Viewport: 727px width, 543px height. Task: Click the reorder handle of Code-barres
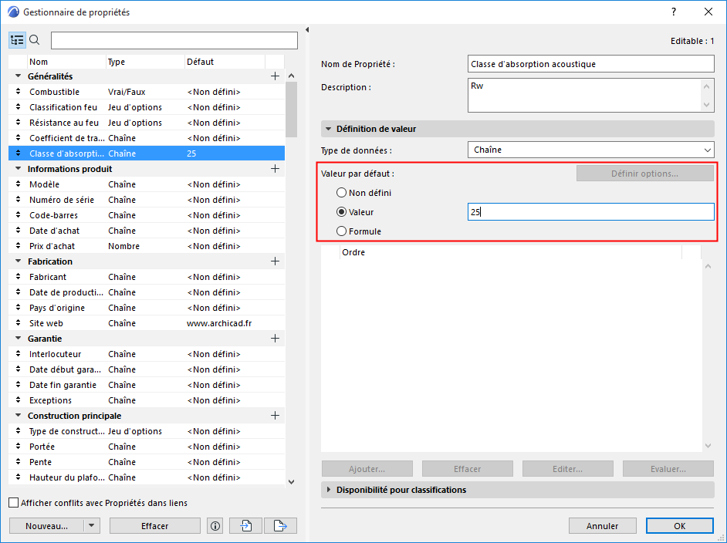coord(18,215)
